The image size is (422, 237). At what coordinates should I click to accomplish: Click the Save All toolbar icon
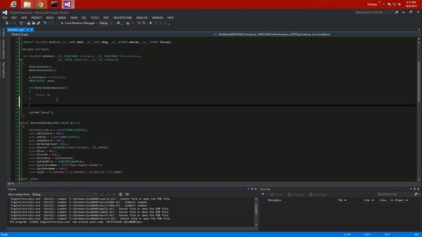click(38, 24)
